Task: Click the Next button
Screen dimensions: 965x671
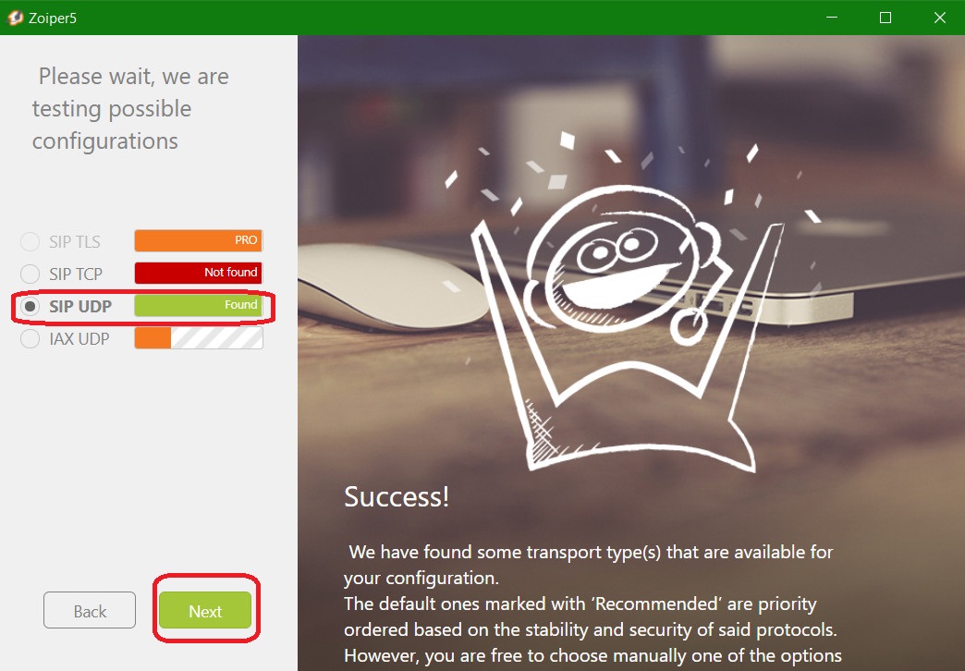Action: [x=205, y=610]
